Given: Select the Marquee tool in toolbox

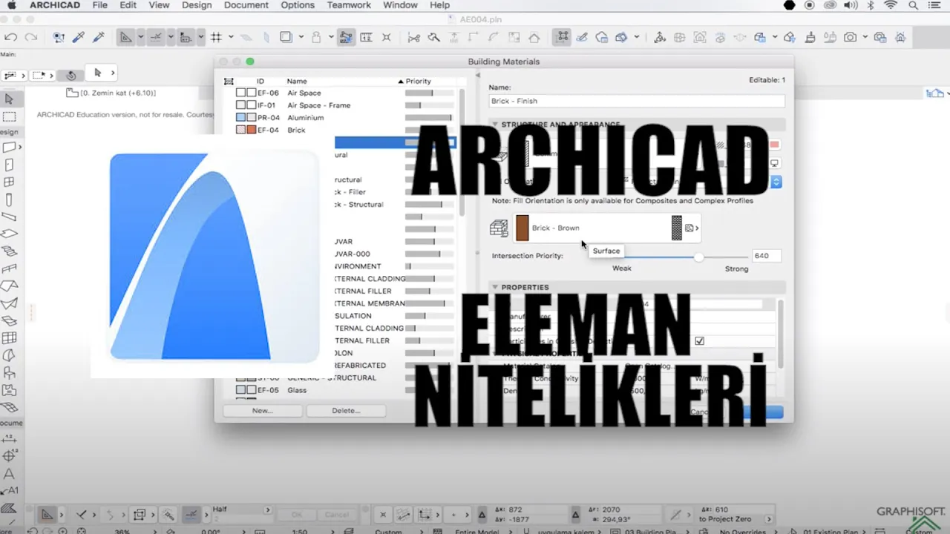Looking at the screenshot, I should pos(9,116).
